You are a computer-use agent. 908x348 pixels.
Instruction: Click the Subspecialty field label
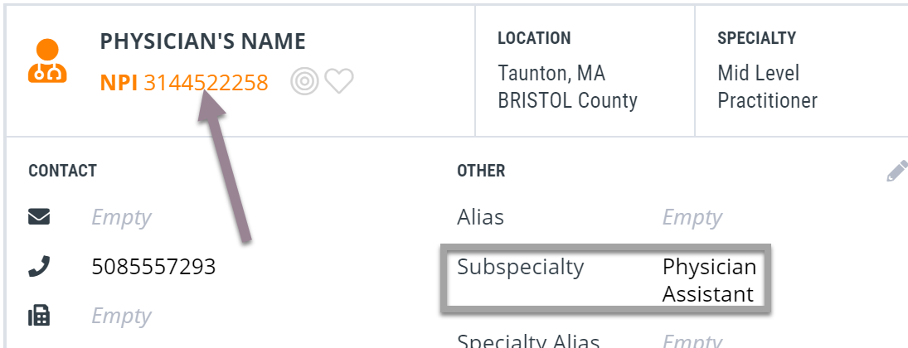point(521,267)
